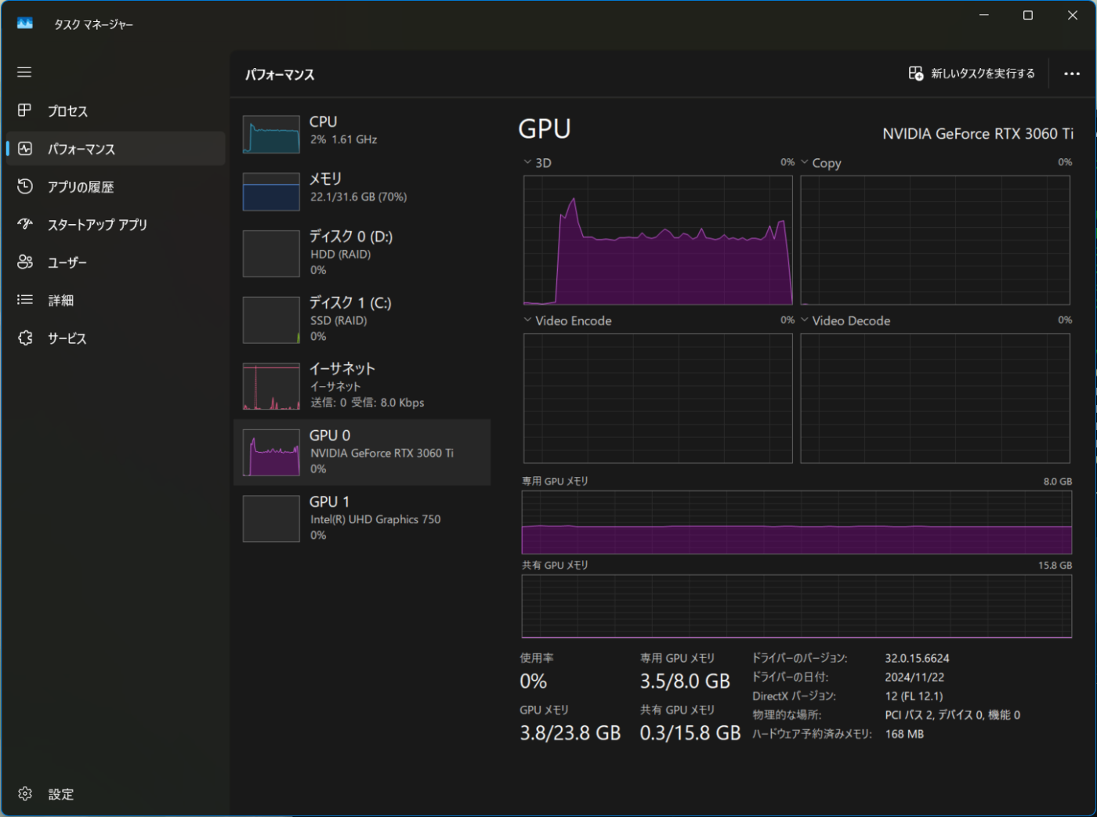This screenshot has width=1097, height=817.
Task: Open the サービス page
Action: [x=116, y=338]
